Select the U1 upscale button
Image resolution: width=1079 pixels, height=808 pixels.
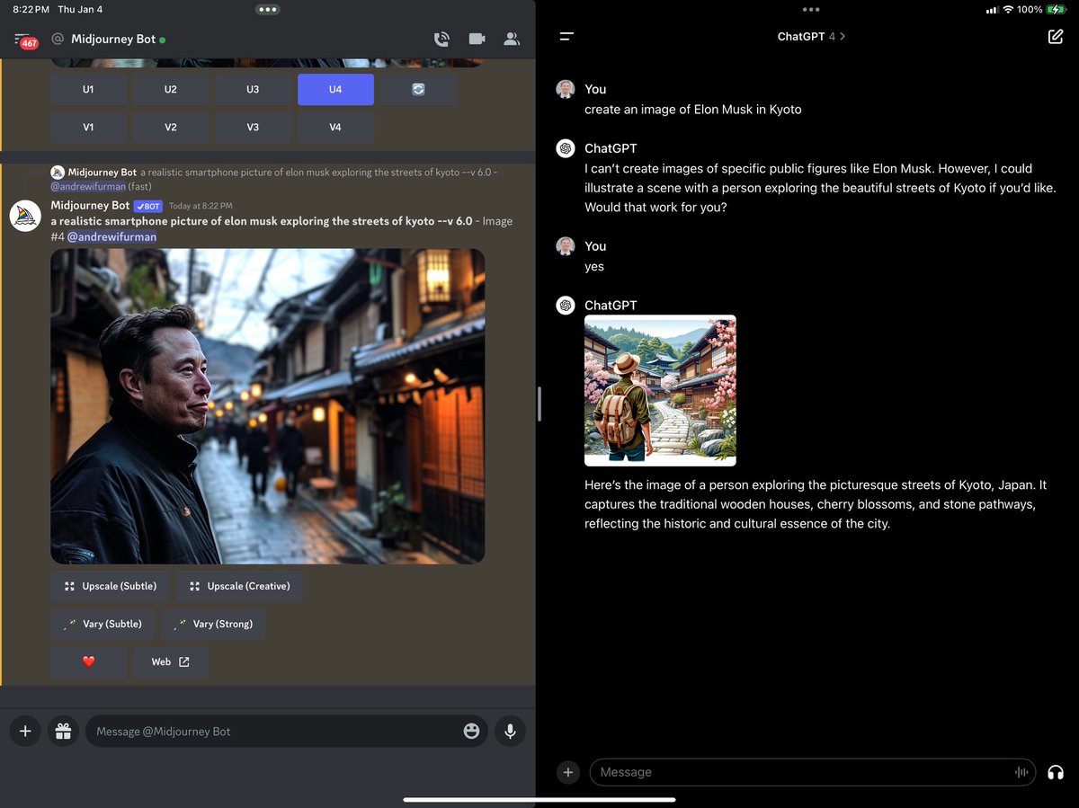88,90
